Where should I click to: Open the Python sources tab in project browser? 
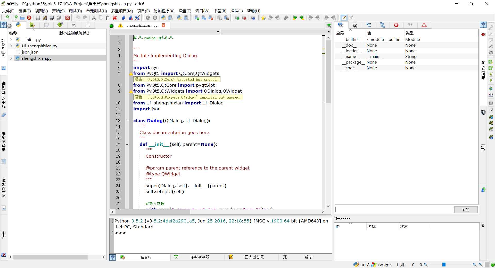(x=18, y=25)
